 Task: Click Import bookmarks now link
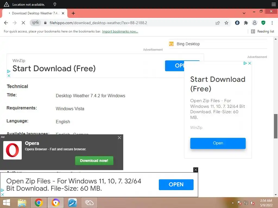pyautogui.click(x=120, y=31)
